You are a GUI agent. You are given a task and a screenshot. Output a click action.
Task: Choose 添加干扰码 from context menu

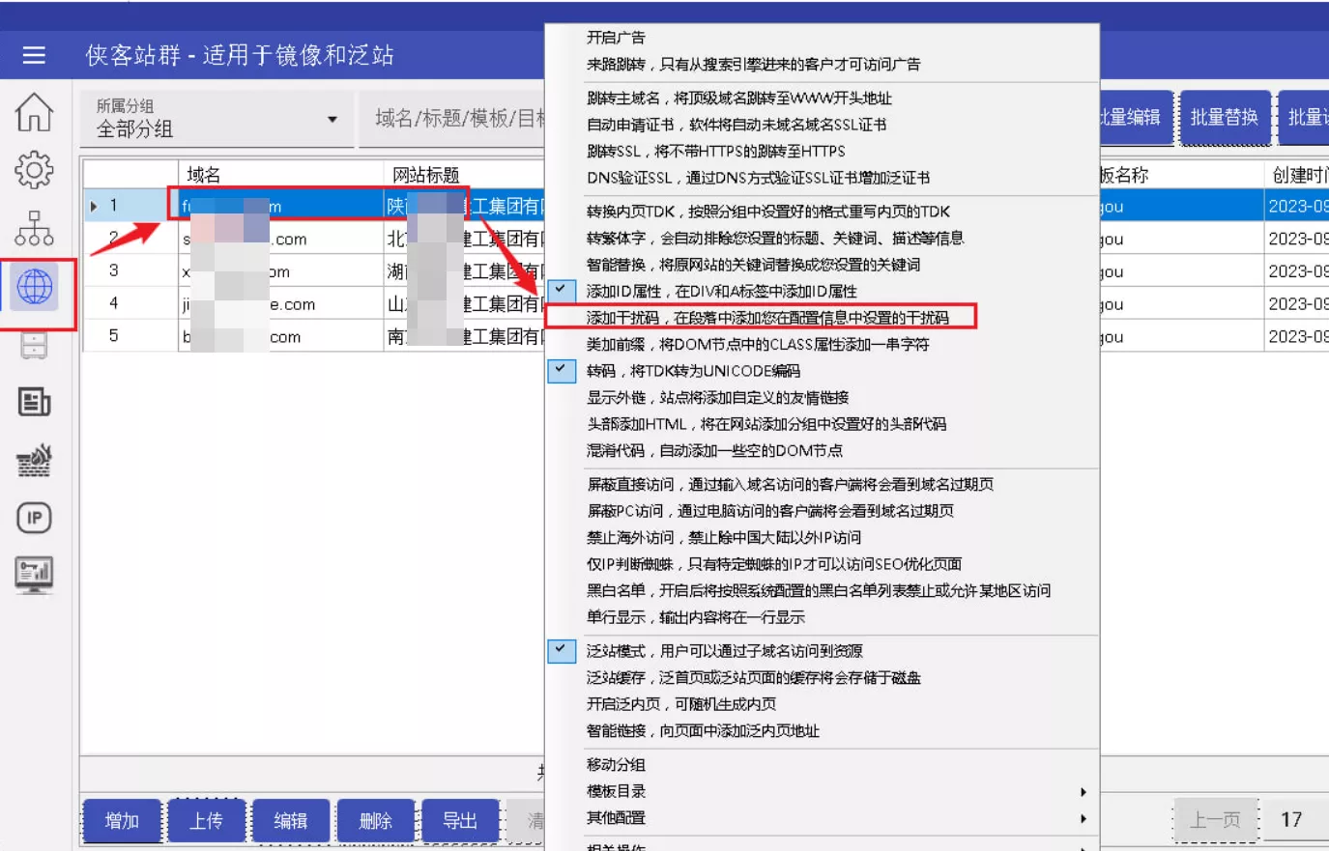[x=766, y=318]
